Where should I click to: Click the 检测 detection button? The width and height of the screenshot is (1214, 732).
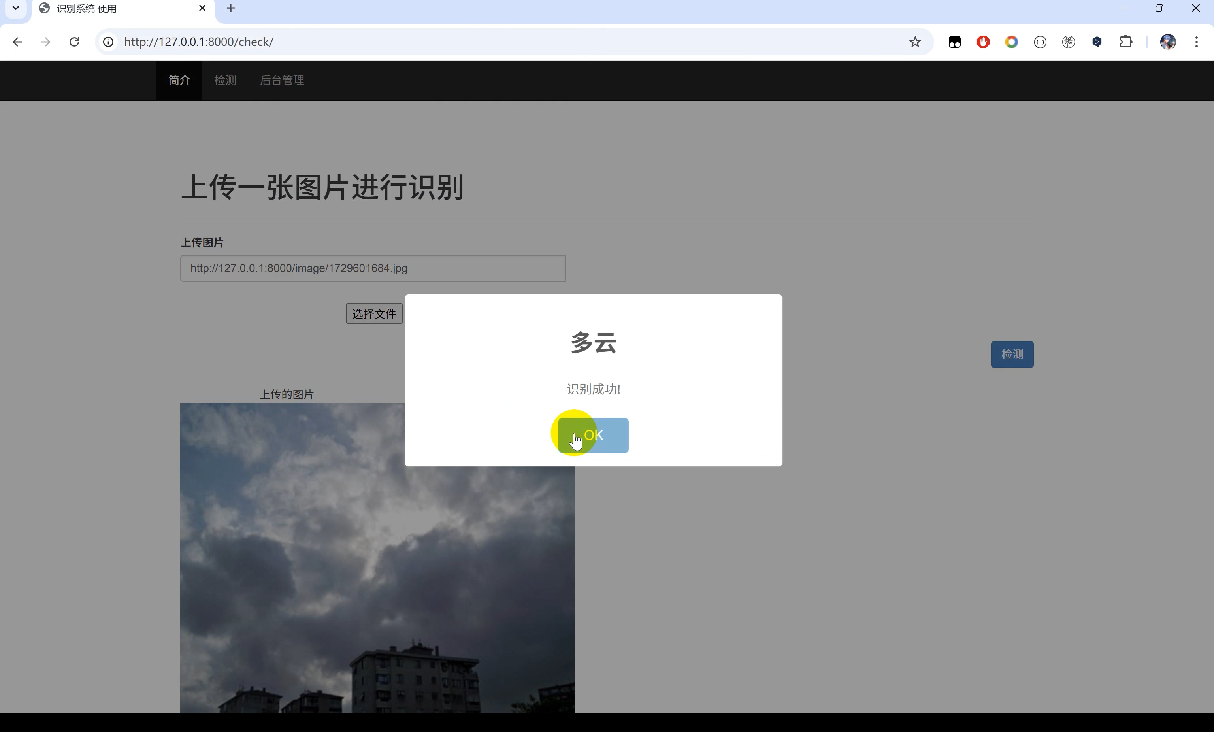(1012, 355)
